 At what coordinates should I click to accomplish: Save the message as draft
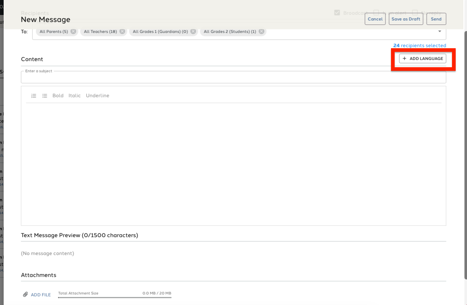[406, 19]
